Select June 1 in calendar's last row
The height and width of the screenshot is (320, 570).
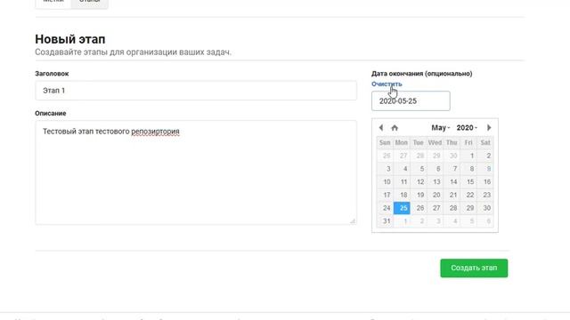click(402, 221)
